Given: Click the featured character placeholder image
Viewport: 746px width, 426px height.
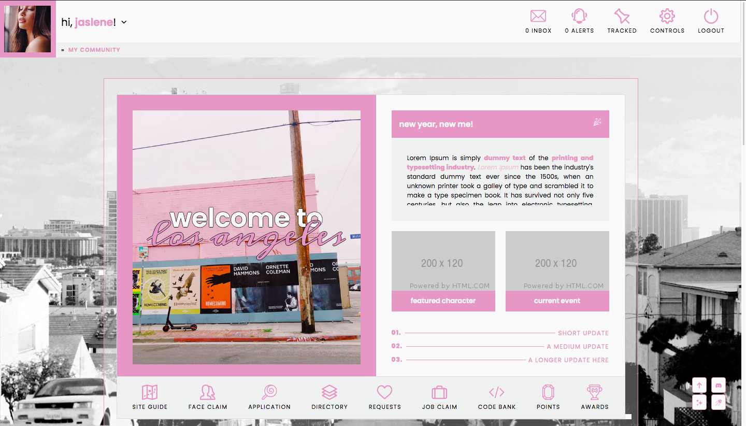Looking at the screenshot, I should [443, 261].
